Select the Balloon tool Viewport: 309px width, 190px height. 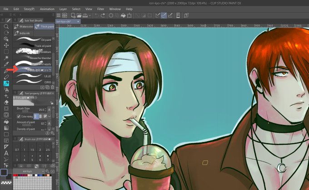click(6, 159)
